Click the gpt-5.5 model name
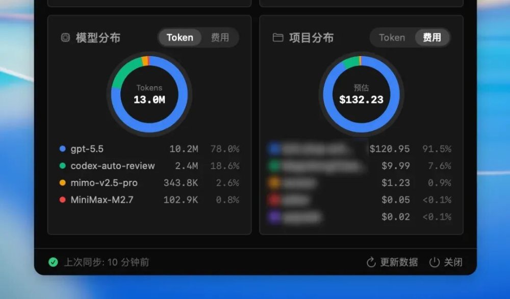The width and height of the screenshot is (510, 299). point(87,149)
